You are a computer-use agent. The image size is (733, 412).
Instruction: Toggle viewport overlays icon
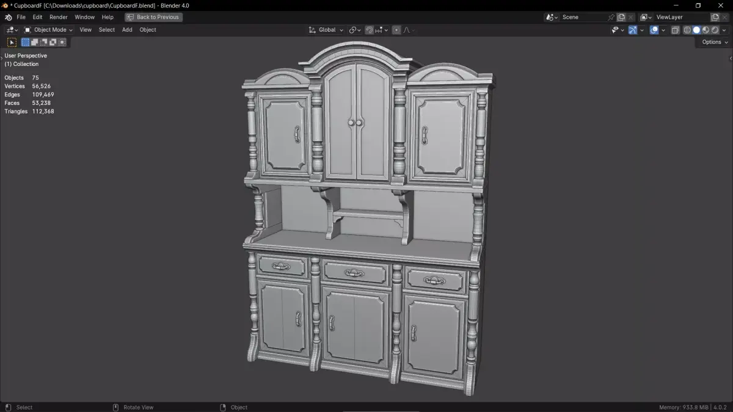654,29
